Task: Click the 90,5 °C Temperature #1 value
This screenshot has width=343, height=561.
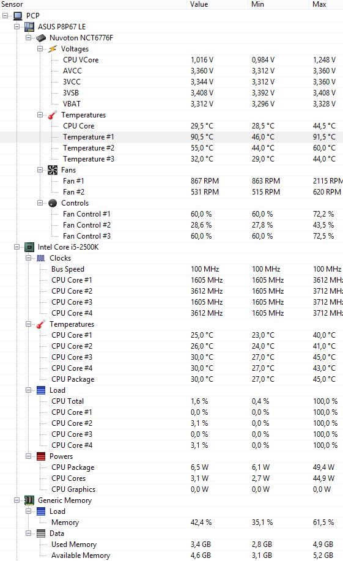Action: pyautogui.click(x=202, y=137)
